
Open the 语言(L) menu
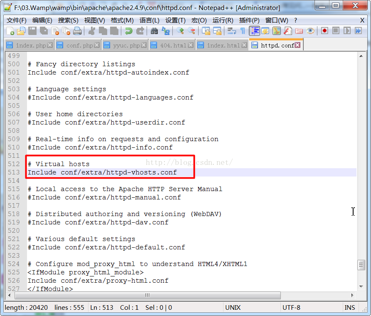pos(149,20)
